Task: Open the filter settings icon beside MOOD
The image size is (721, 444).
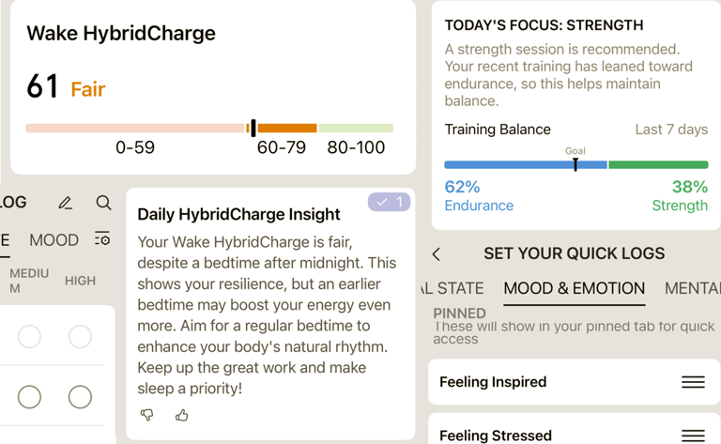Action: pyautogui.click(x=102, y=238)
